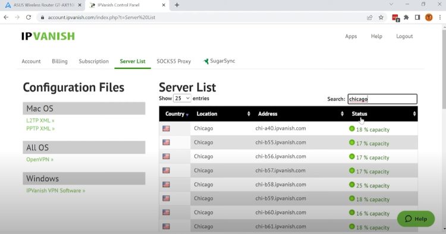Click IPVanish VPN Software link
The image size is (446, 234).
point(56,191)
